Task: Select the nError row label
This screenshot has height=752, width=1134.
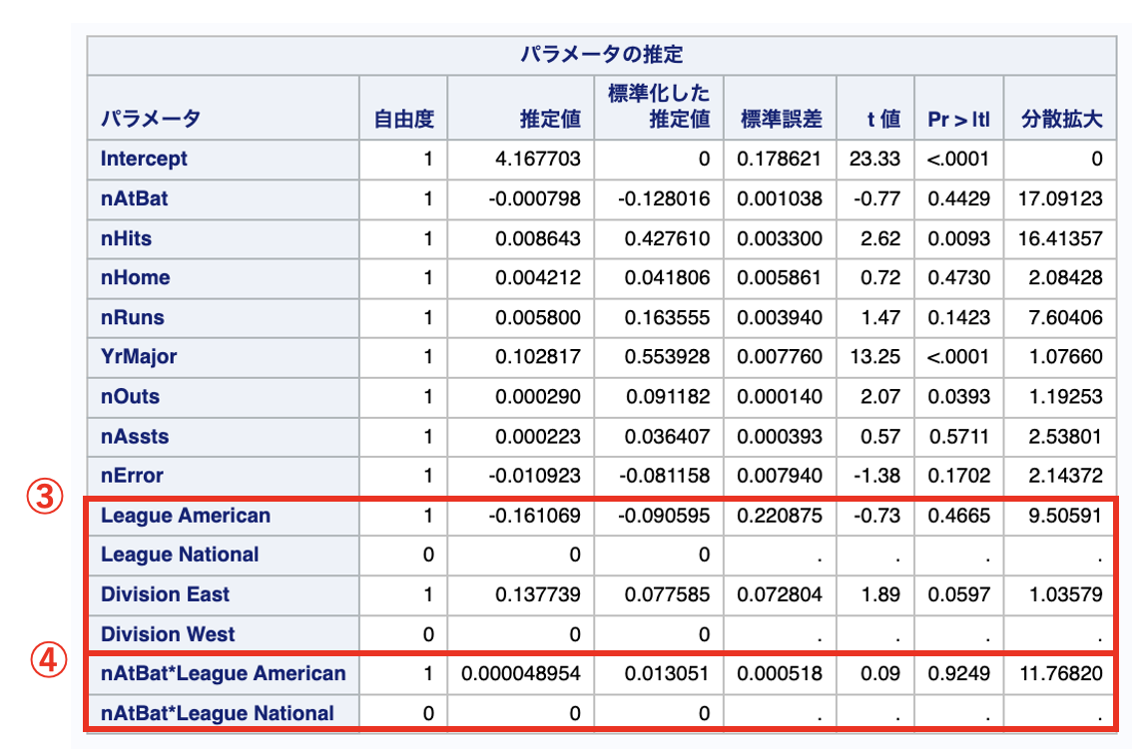Action: tap(132, 476)
